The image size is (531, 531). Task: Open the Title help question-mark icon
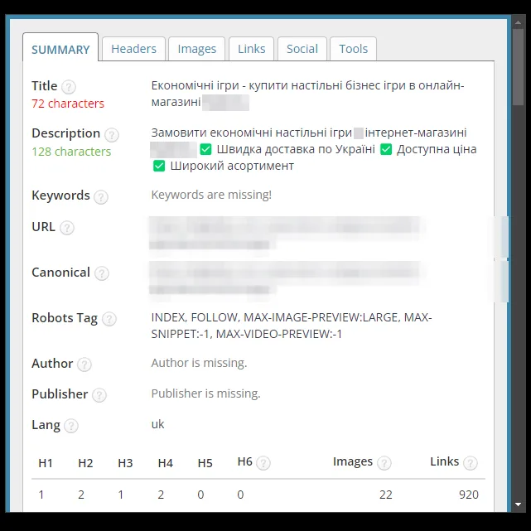tap(69, 87)
